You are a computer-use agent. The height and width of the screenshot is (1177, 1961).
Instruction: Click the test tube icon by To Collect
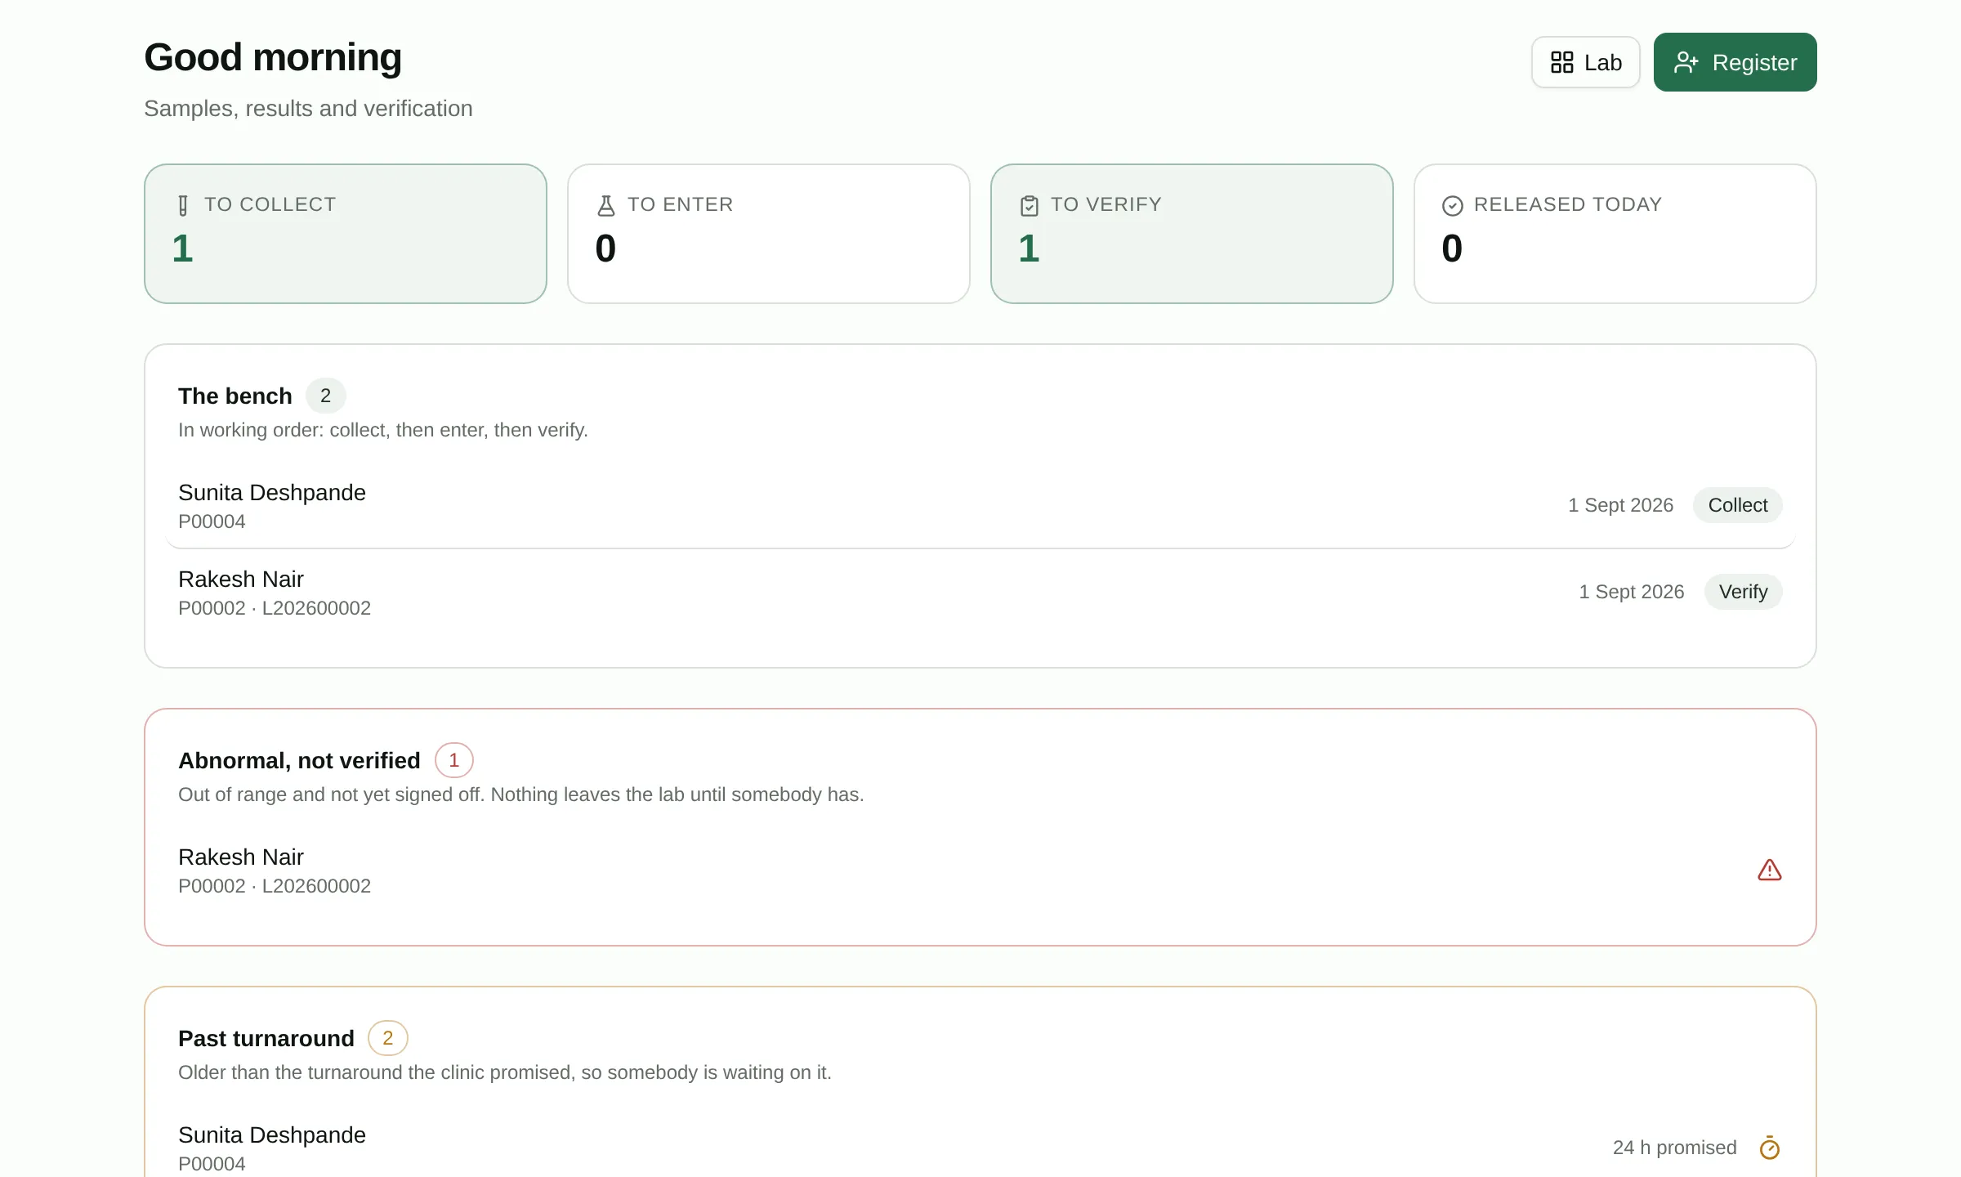(183, 205)
